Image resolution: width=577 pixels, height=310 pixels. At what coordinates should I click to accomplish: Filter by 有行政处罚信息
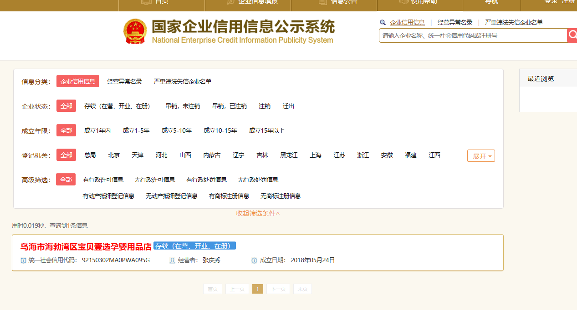206,180
